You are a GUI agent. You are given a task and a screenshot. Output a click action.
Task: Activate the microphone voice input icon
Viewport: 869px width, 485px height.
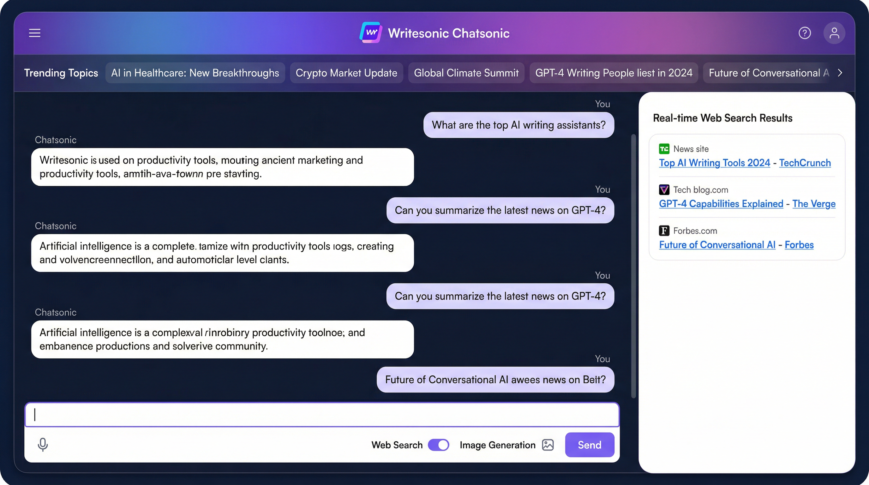tap(43, 445)
